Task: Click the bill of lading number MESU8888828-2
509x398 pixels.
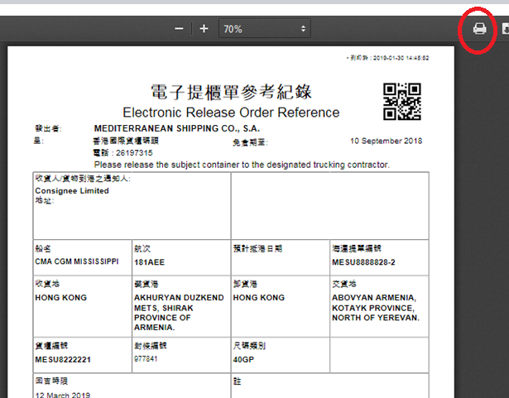Action: tap(364, 261)
